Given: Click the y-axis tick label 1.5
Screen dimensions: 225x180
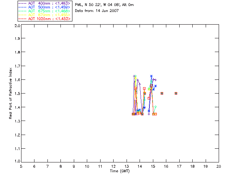Looking at the screenshot, I should (x=17, y=94).
